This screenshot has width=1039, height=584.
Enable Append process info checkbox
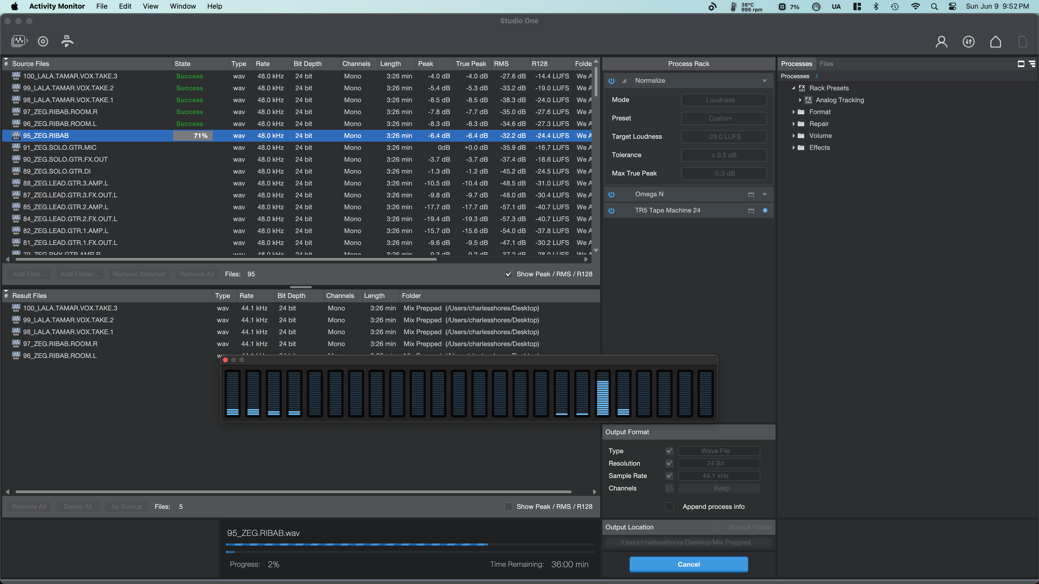[x=669, y=507]
